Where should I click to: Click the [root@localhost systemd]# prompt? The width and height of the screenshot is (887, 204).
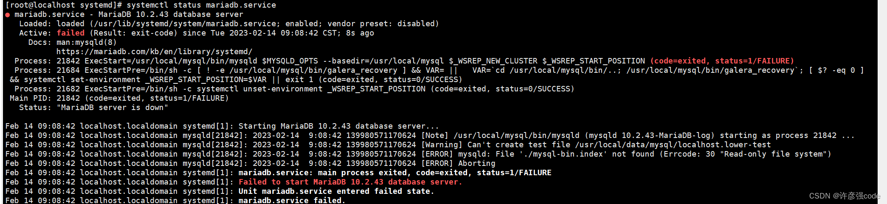tap(64, 5)
